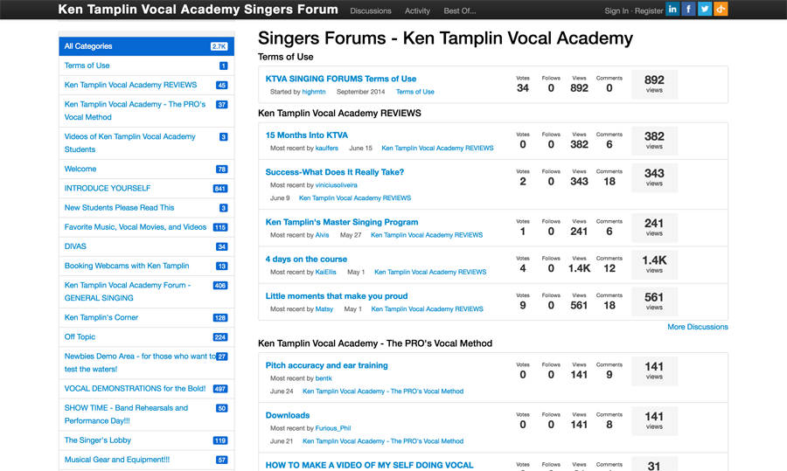This screenshot has width=787, height=471.
Task: Click Terms of Use tag under KTVA thread
Action: coord(415,92)
